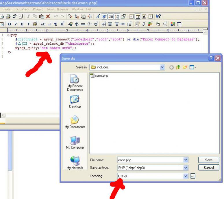The height and width of the screenshot is (199, 224).
Task: Go to My Network location
Action: (x=75, y=163)
